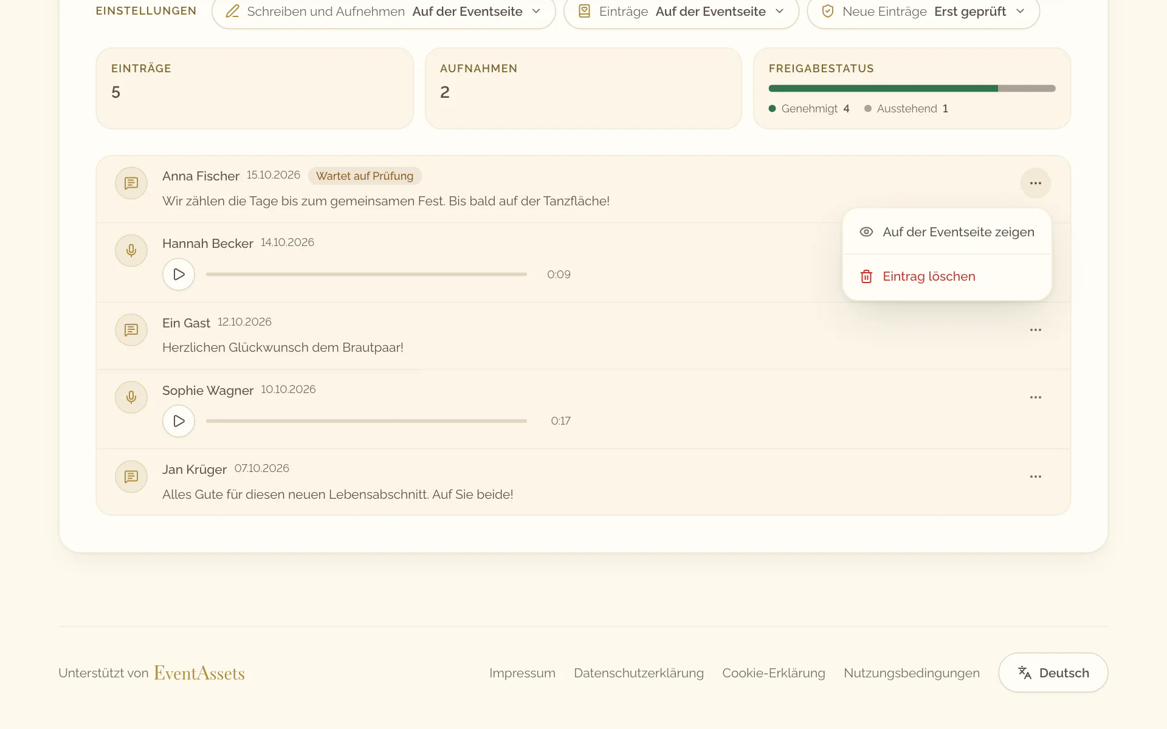Click message icon beside Ein Gast
1167x729 pixels.
pyautogui.click(x=131, y=330)
